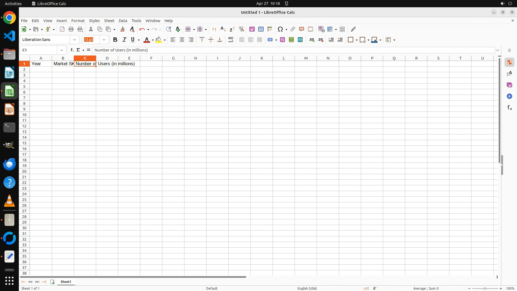Image resolution: width=517 pixels, height=291 pixels.
Task: Toggle Italic formatting
Action: point(124,40)
